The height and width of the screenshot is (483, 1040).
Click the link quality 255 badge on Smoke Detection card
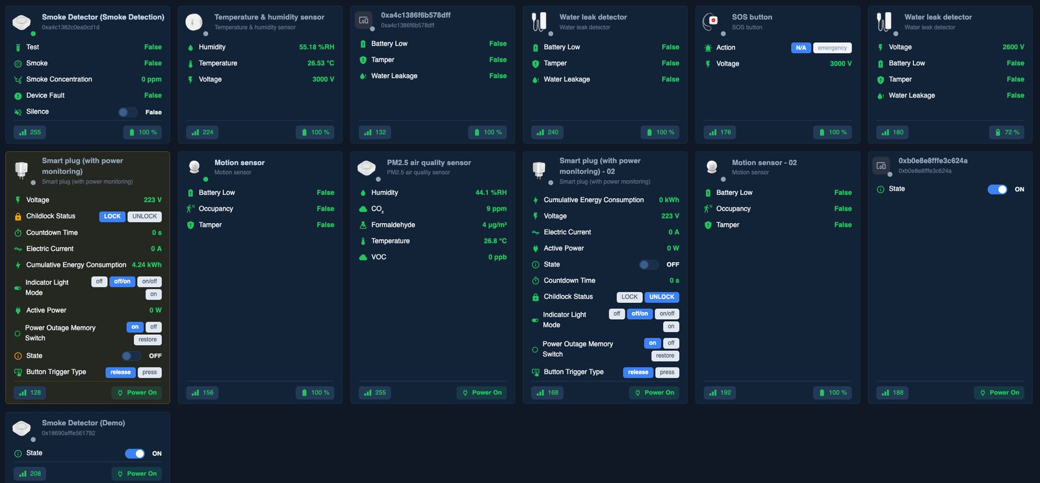[30, 132]
